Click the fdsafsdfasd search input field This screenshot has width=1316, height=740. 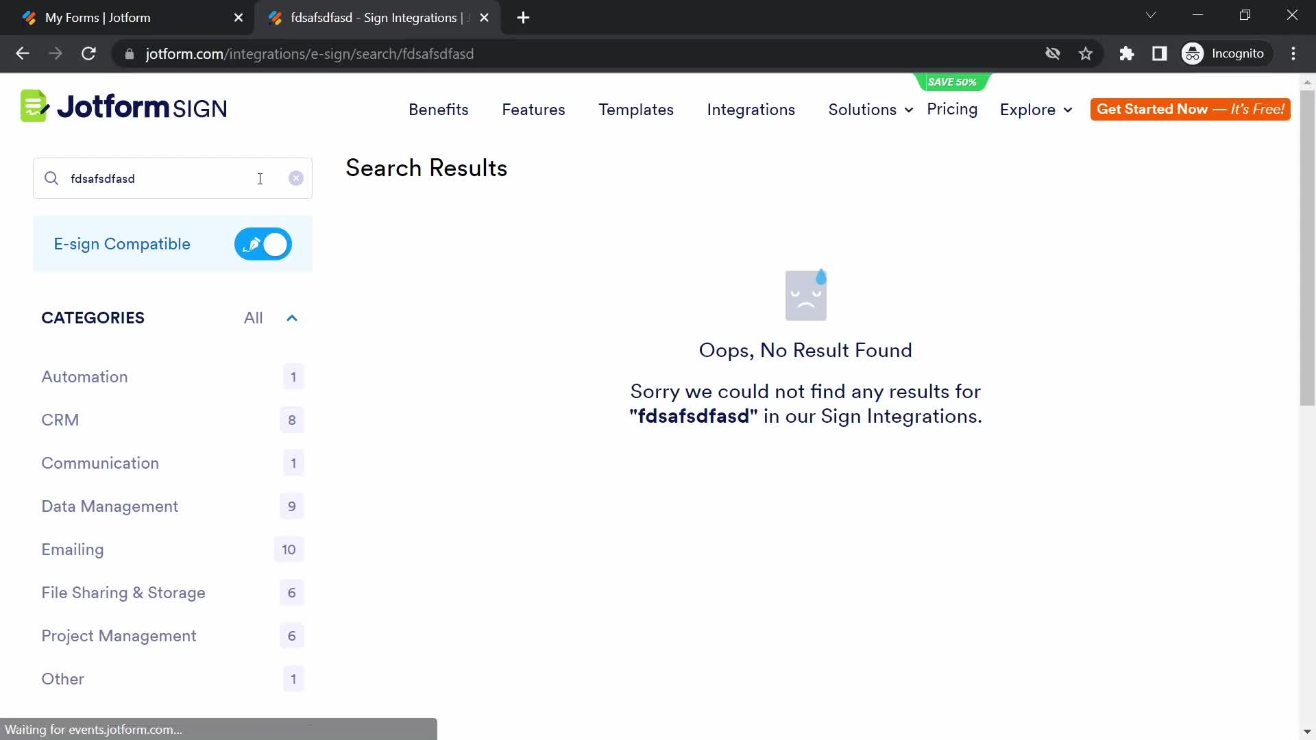pyautogui.click(x=173, y=179)
